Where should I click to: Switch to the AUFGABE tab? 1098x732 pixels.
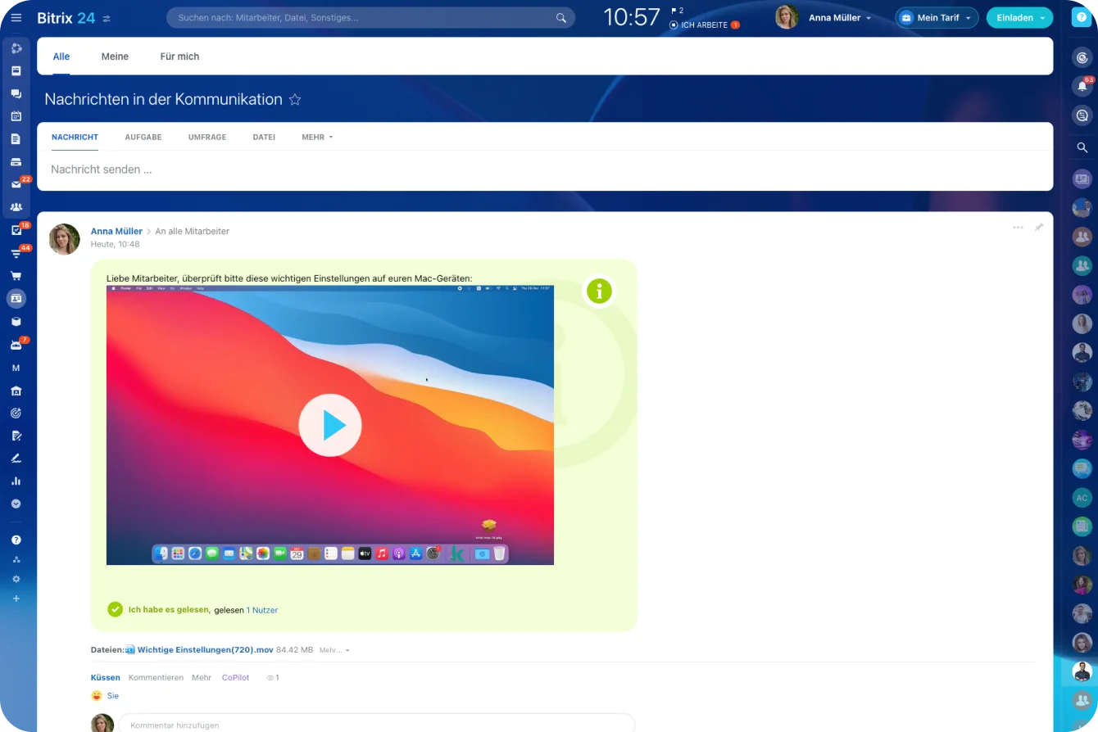143,137
